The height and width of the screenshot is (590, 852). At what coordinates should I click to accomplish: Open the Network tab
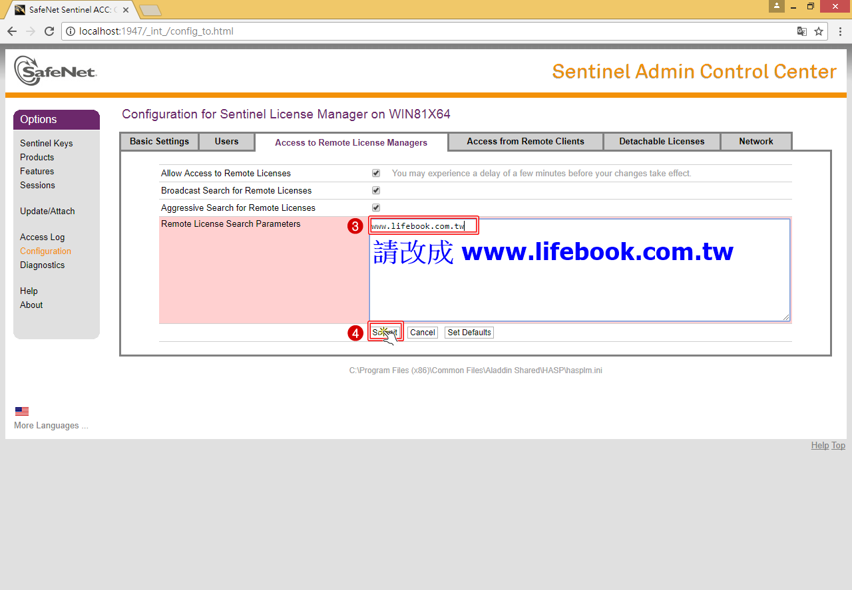pos(756,142)
